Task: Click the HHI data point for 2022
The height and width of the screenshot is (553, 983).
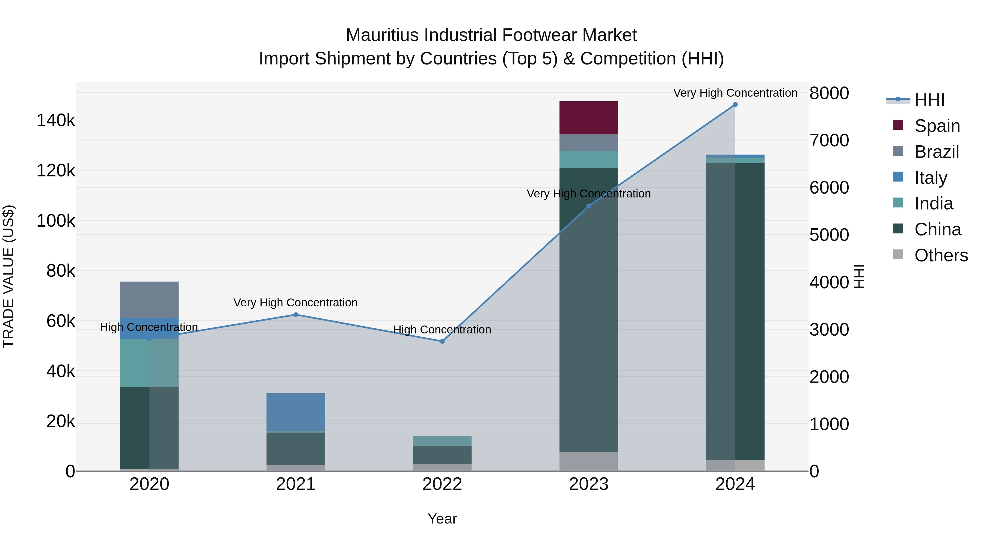Action: 442,341
